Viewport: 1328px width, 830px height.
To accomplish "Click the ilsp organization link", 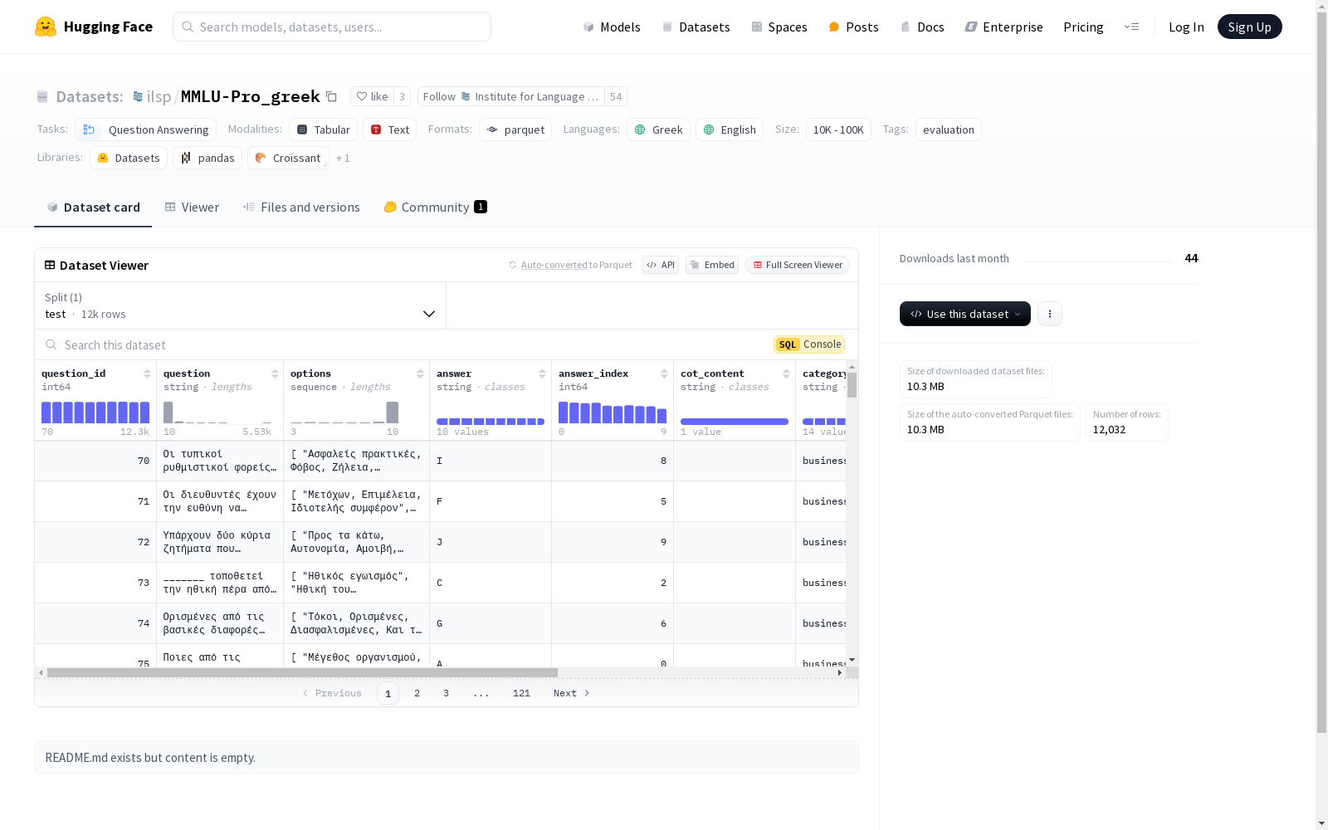I will click(159, 96).
